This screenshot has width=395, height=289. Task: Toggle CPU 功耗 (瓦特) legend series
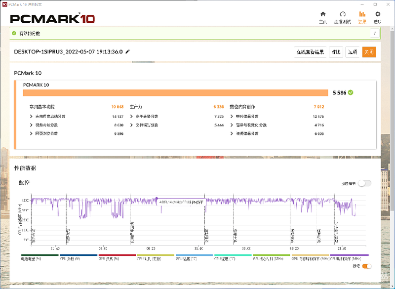coord(156,257)
